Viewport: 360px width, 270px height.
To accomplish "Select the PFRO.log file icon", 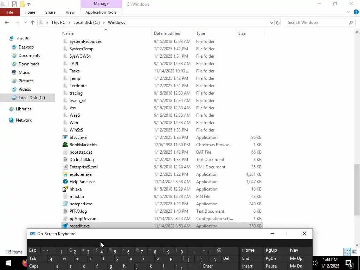I will [65, 211].
